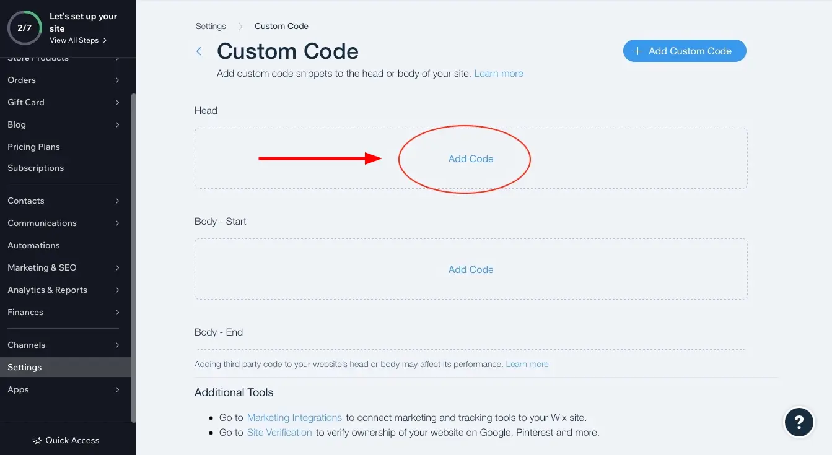Click the 2/7 setup progress ring
The image size is (832, 455).
click(x=24, y=27)
